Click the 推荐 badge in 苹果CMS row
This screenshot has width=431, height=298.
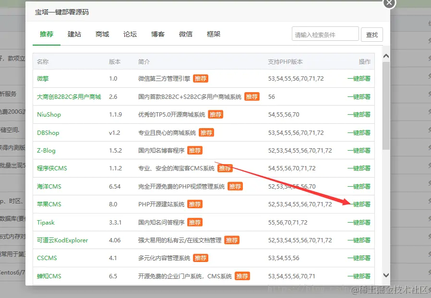pos(195,204)
